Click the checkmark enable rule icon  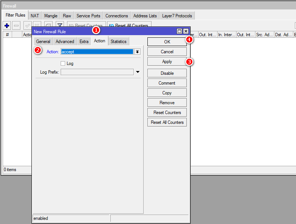click(x=27, y=25)
